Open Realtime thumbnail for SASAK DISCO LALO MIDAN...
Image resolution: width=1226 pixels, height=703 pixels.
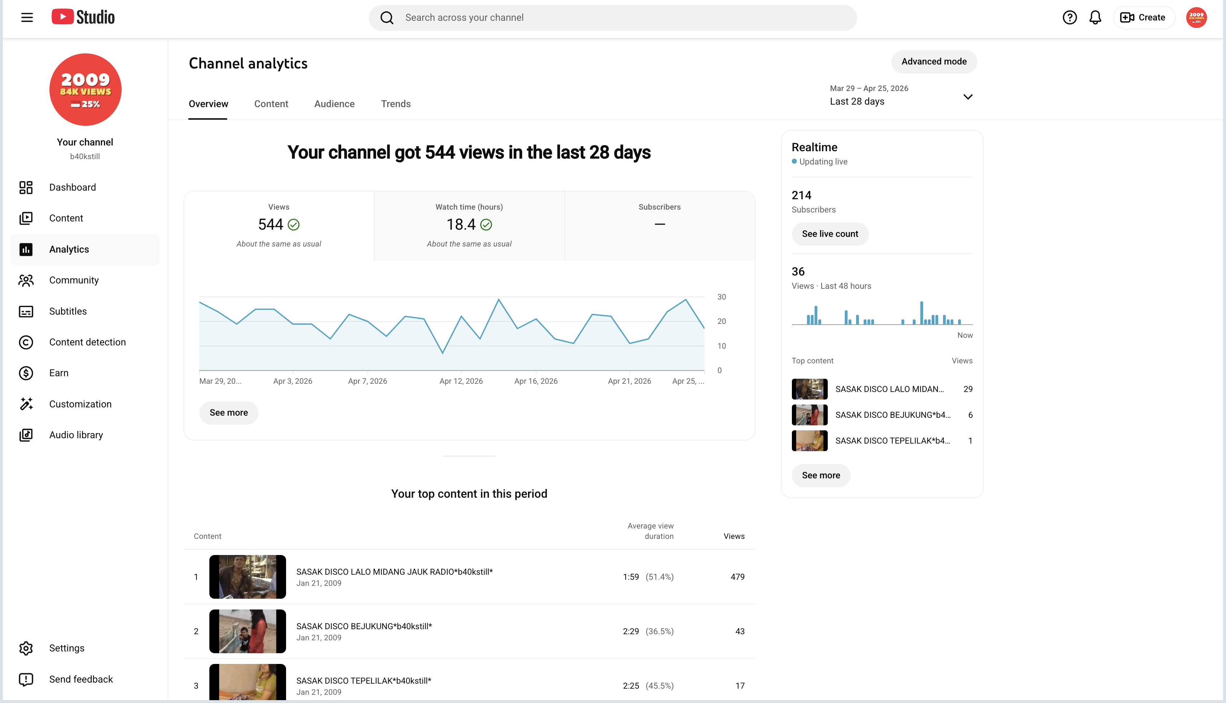point(809,389)
